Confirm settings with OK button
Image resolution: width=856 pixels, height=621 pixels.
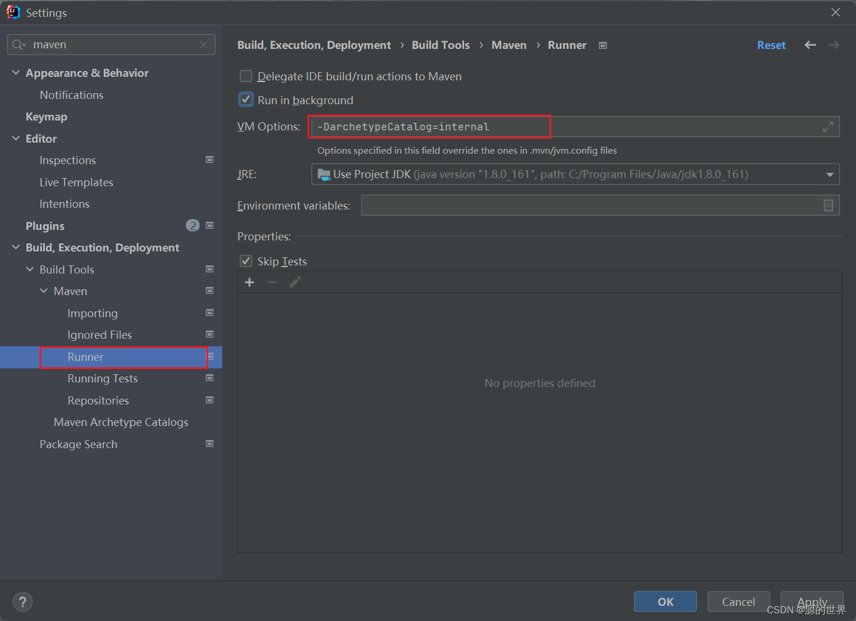(665, 602)
